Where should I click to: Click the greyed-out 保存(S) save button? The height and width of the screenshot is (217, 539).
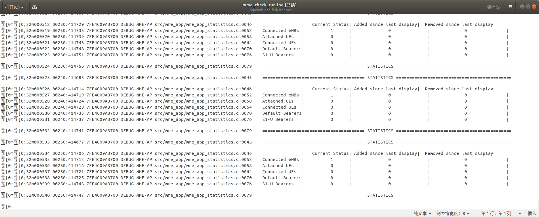[x=494, y=7]
